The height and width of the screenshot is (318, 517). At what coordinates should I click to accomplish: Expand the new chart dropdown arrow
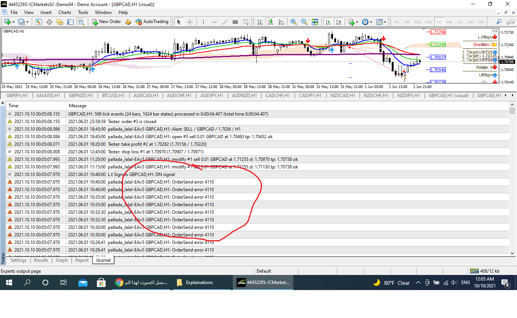14,22
